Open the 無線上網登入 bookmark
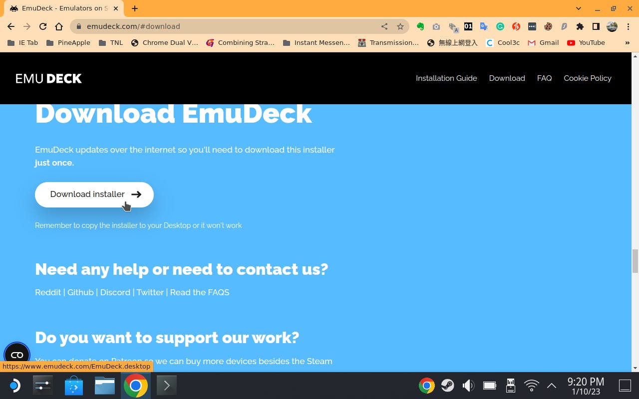 [453, 43]
